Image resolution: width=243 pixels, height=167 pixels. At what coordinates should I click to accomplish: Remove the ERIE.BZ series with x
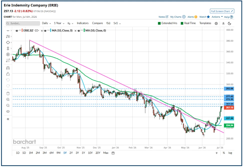[x=42, y=31]
